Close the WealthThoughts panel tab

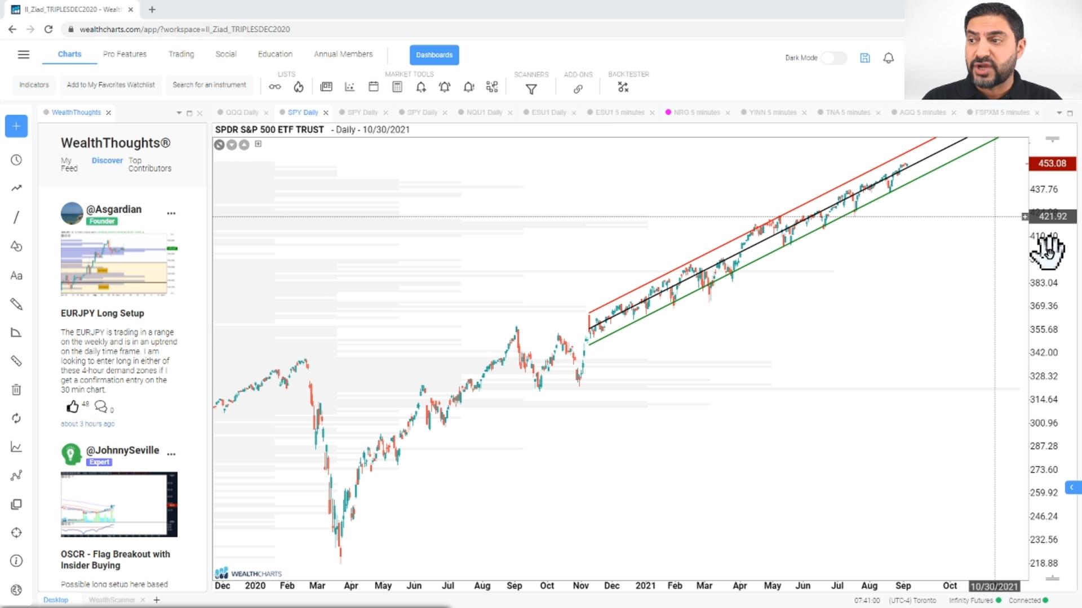109,113
